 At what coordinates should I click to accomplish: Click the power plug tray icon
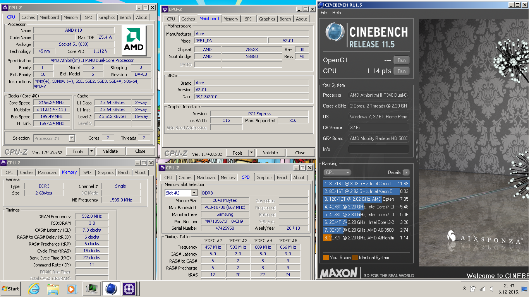(472, 288)
